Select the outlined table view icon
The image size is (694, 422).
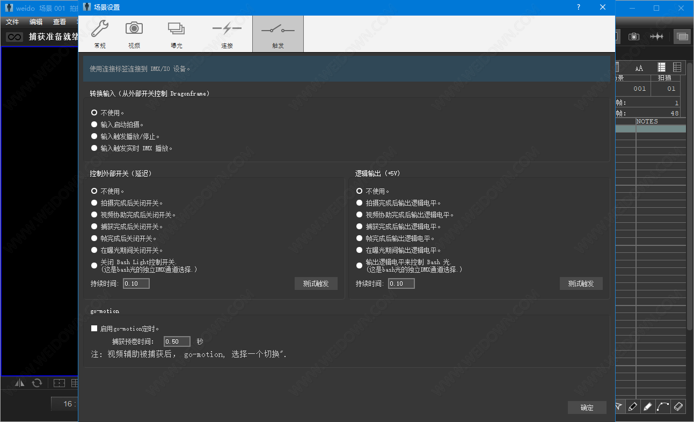click(677, 67)
